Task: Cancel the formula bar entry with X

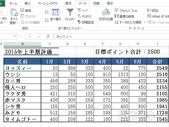Action: click(30, 36)
